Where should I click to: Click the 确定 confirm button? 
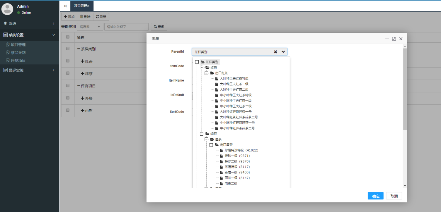tap(375, 196)
